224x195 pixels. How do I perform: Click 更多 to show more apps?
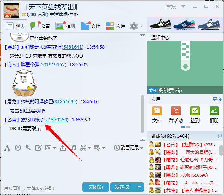(217, 99)
